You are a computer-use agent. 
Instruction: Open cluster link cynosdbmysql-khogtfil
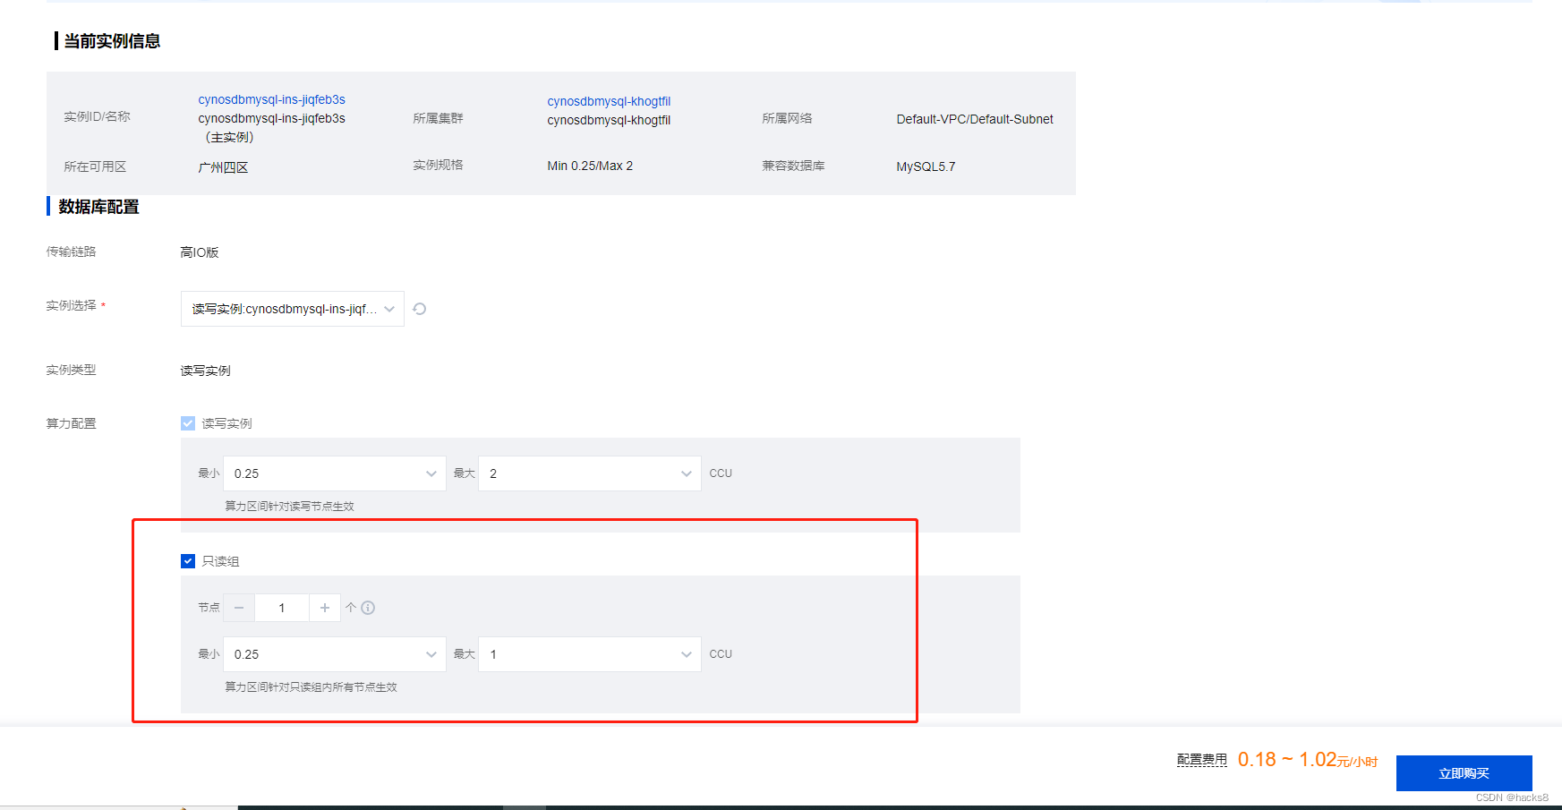tap(609, 101)
